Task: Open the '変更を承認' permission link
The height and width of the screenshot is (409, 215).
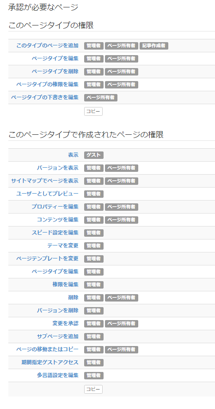Action: tap(65, 324)
